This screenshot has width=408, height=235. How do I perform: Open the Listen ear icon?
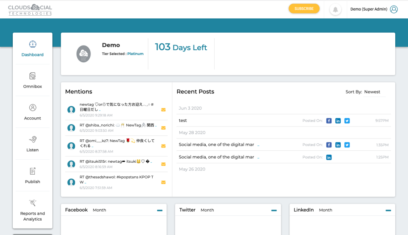click(x=33, y=139)
